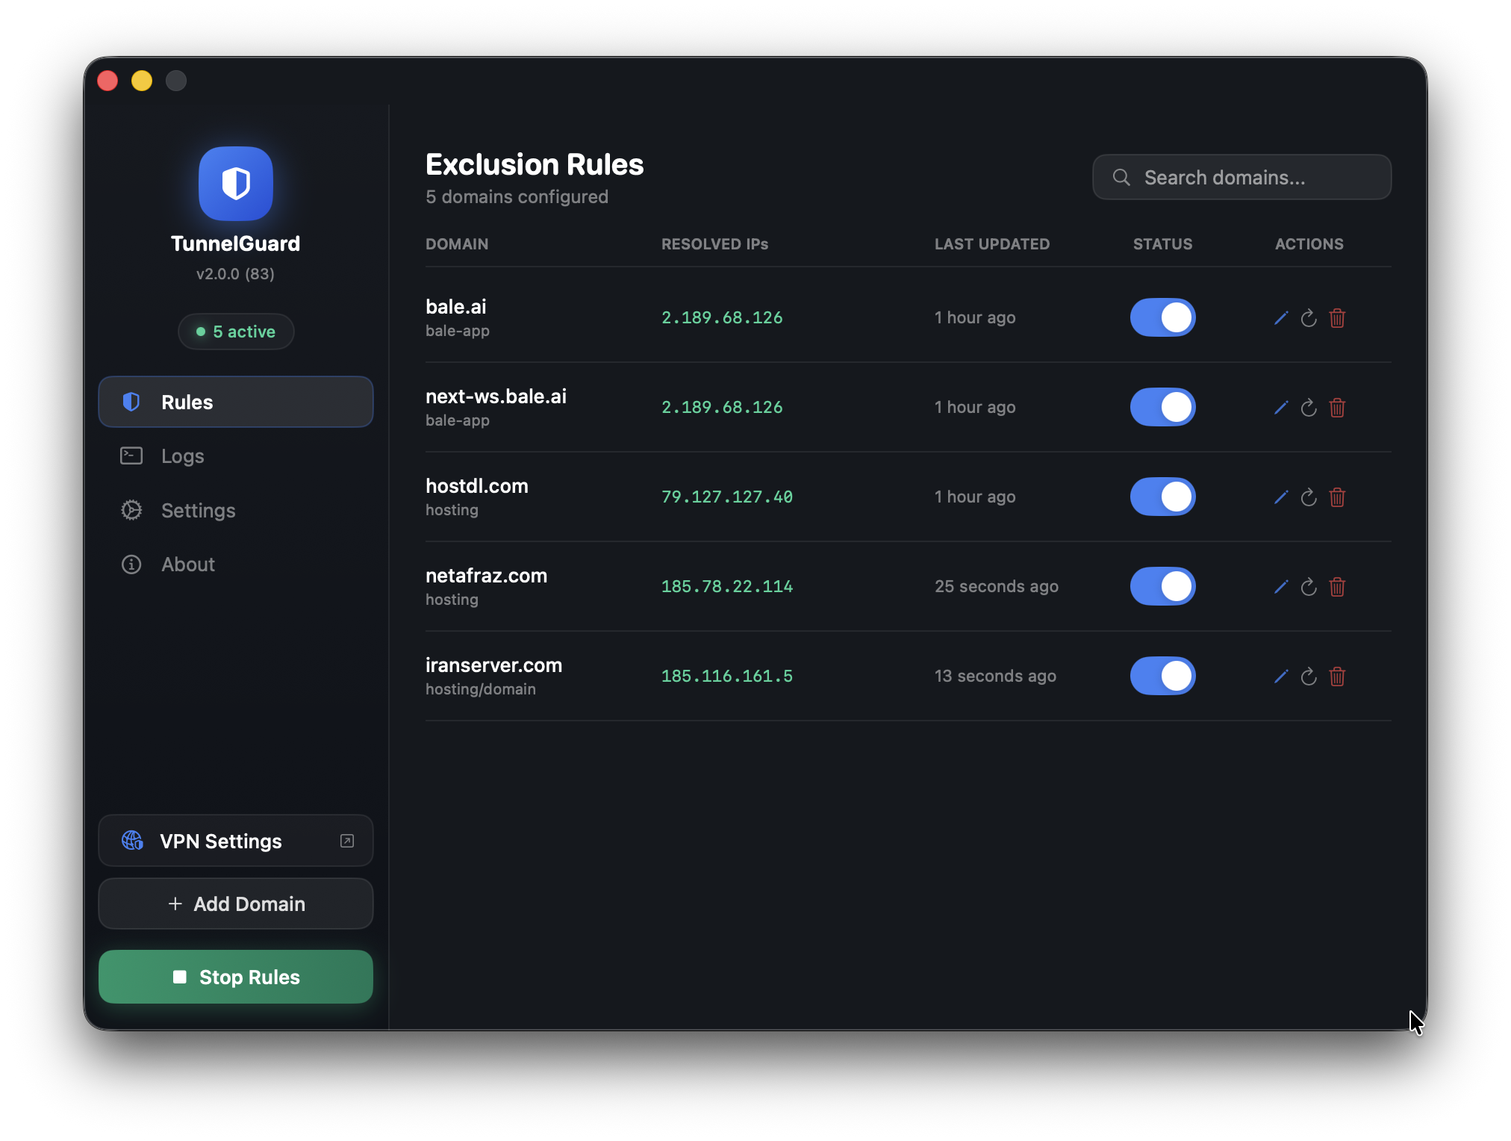
Task: Toggle off the netafraz.com rule
Action: tap(1162, 586)
